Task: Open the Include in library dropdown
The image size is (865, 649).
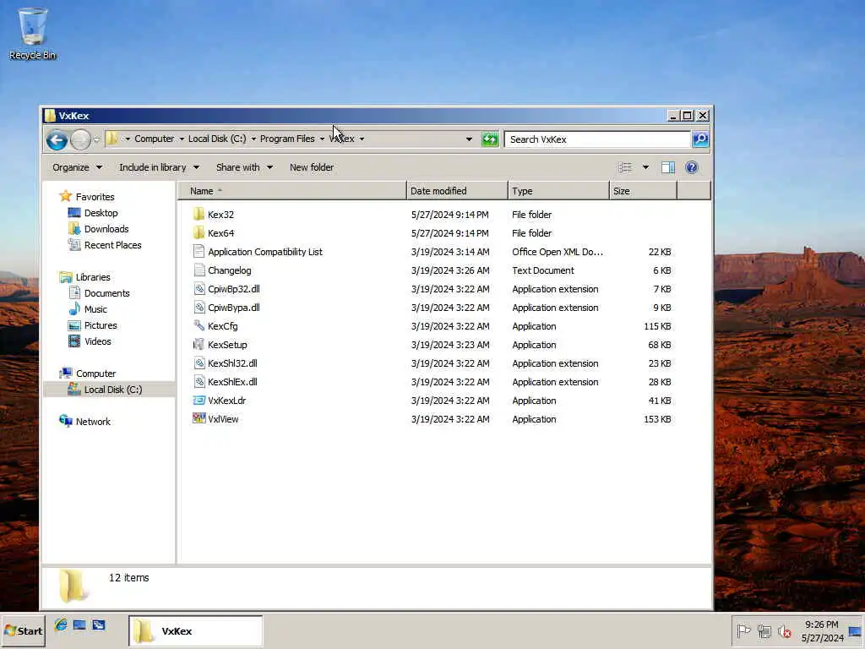Action: click(x=160, y=167)
